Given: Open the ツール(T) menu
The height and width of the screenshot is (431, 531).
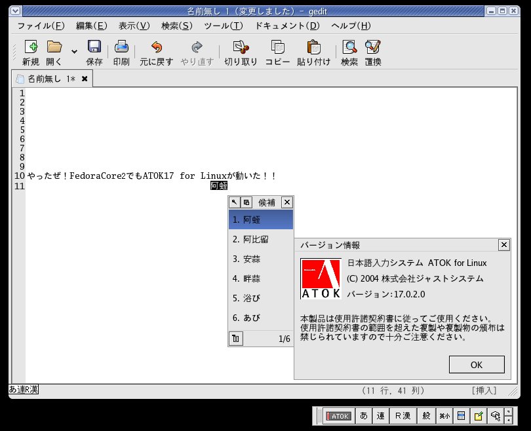Looking at the screenshot, I should click(224, 26).
